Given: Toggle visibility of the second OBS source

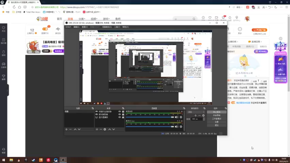Looking at the screenshot, I should [120, 114].
